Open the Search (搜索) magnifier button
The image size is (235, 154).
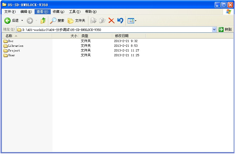point(57,21)
